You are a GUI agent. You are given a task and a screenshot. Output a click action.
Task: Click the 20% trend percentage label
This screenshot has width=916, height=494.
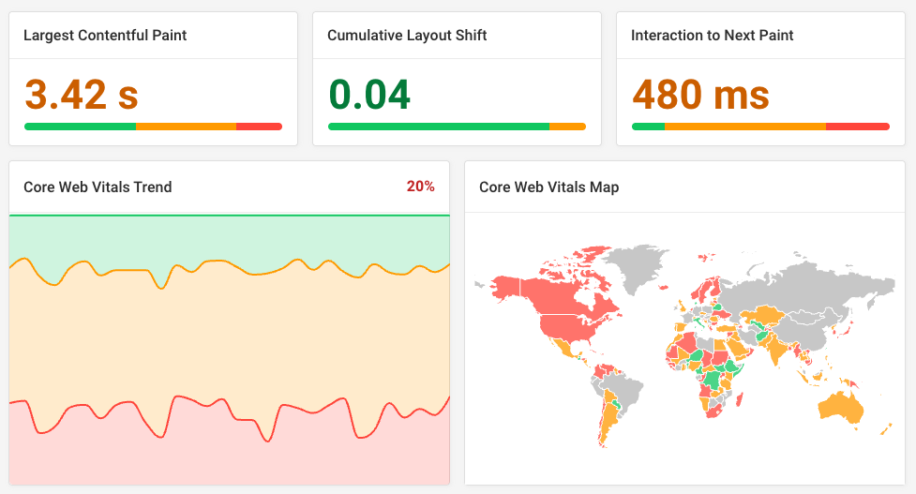pyautogui.click(x=420, y=187)
